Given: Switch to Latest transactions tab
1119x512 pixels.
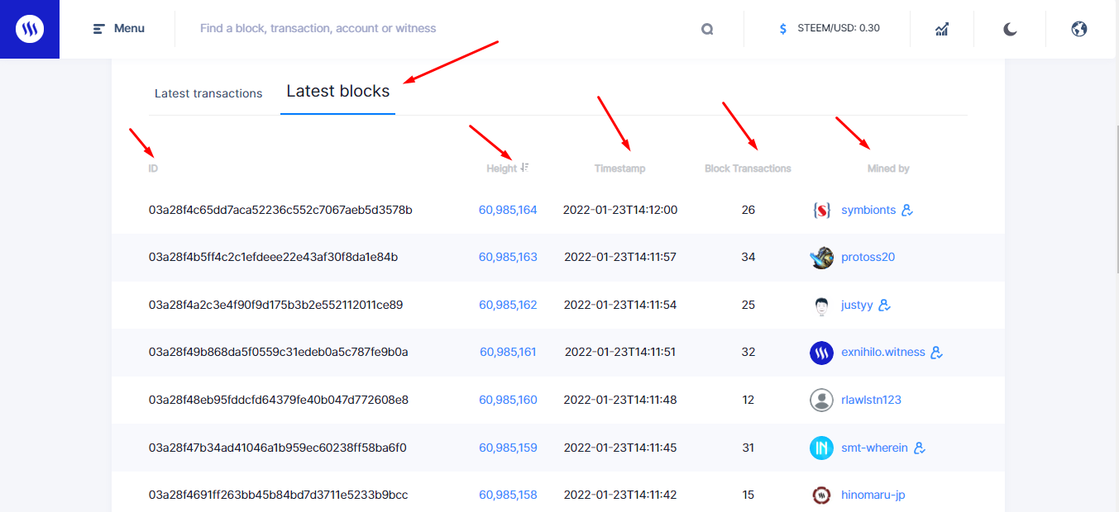Looking at the screenshot, I should click(x=208, y=93).
